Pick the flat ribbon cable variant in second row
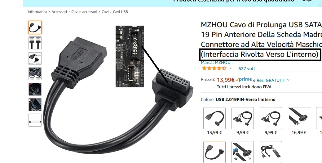 (x=243, y=152)
